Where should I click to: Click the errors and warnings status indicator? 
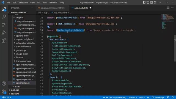7,97
